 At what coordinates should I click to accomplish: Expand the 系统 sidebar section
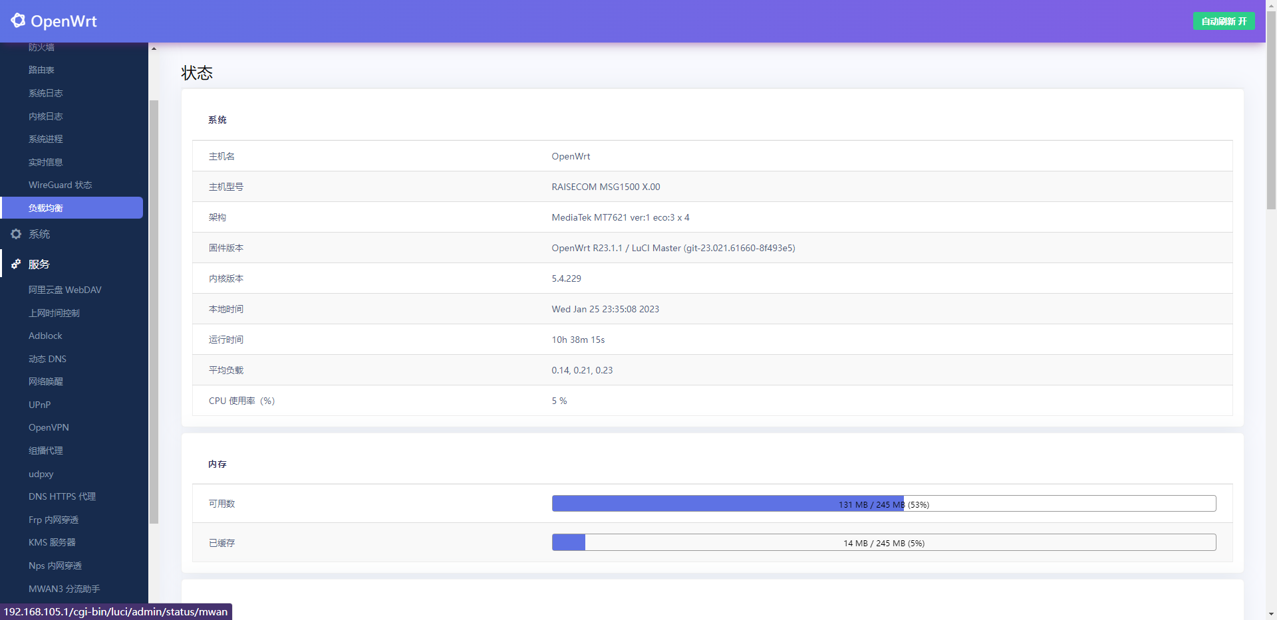click(39, 234)
